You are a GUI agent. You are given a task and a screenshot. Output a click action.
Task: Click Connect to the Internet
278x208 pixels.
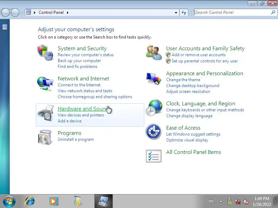[79, 85]
